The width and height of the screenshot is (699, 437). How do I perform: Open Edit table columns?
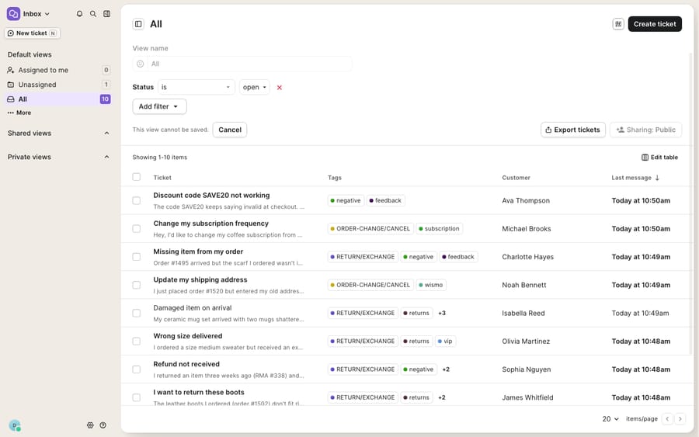click(659, 158)
